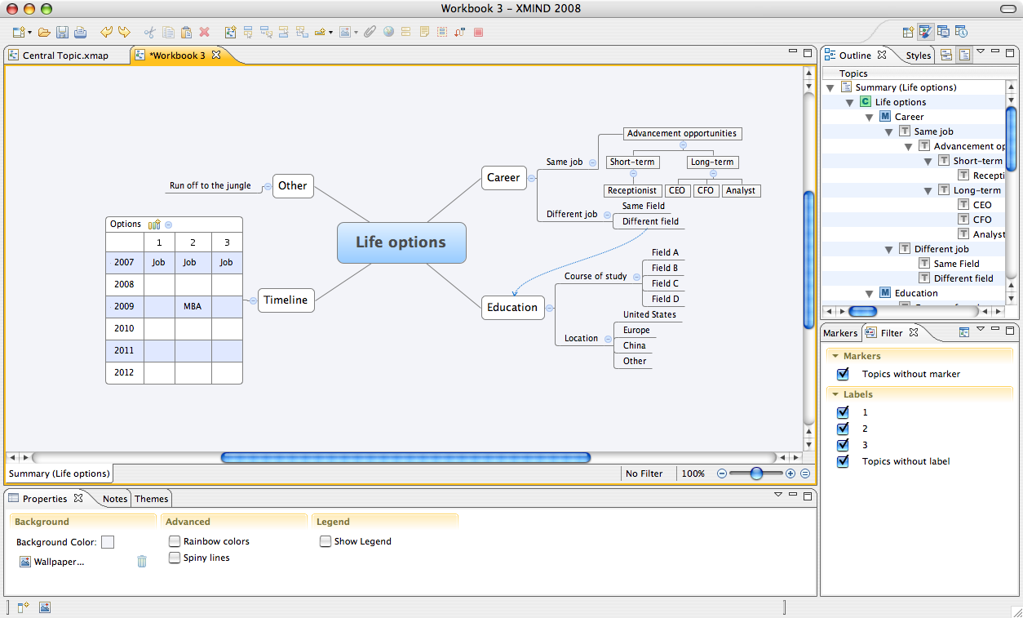Screen dimensions: 1023x618
Task: Uncheck label 1 filter checkbox
Action: [844, 412]
